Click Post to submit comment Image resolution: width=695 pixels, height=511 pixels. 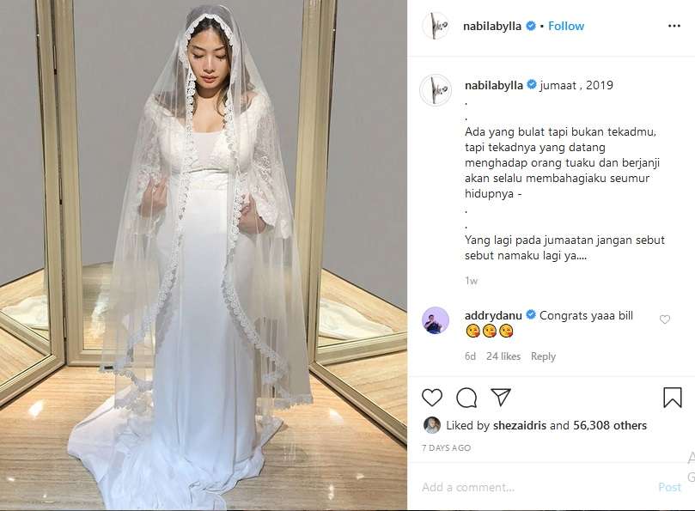pos(669,488)
